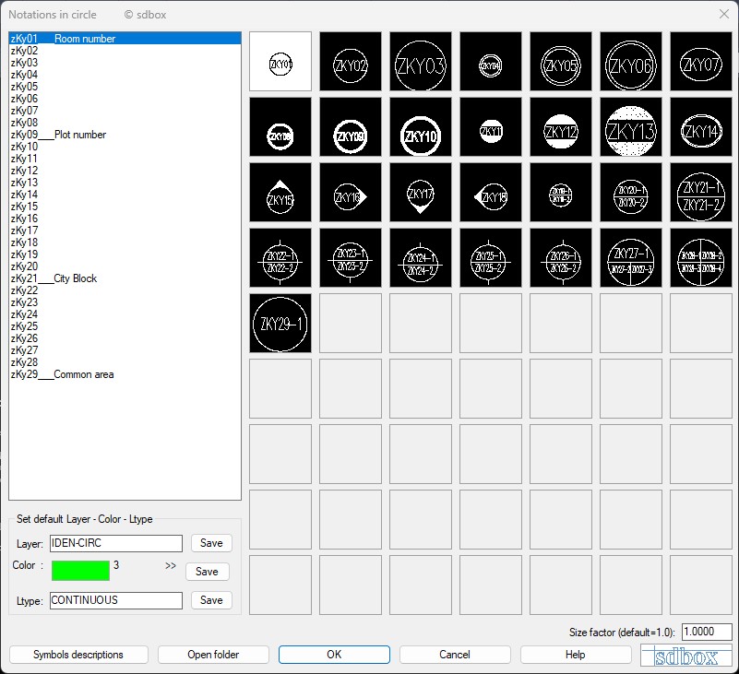The image size is (739, 674).
Task: Close the Notations in circle dialog
Action: click(x=724, y=14)
